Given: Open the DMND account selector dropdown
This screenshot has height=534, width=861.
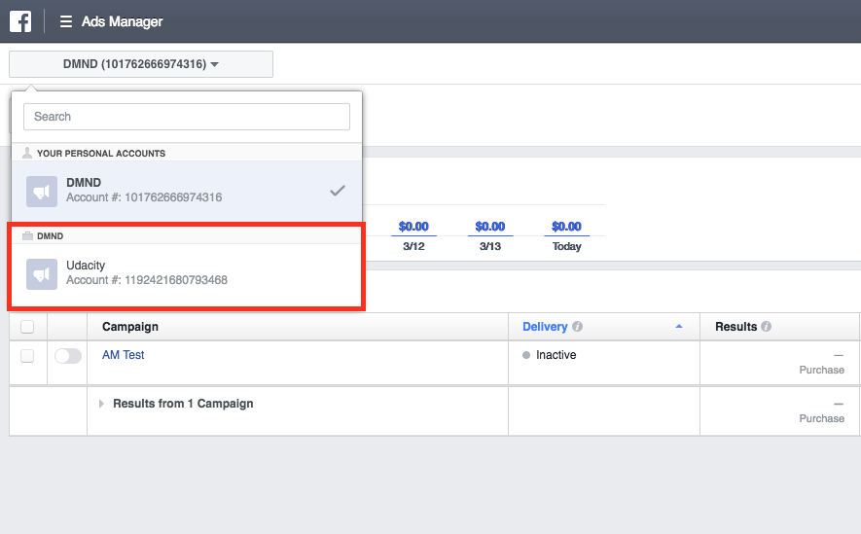Looking at the screenshot, I should tap(141, 64).
